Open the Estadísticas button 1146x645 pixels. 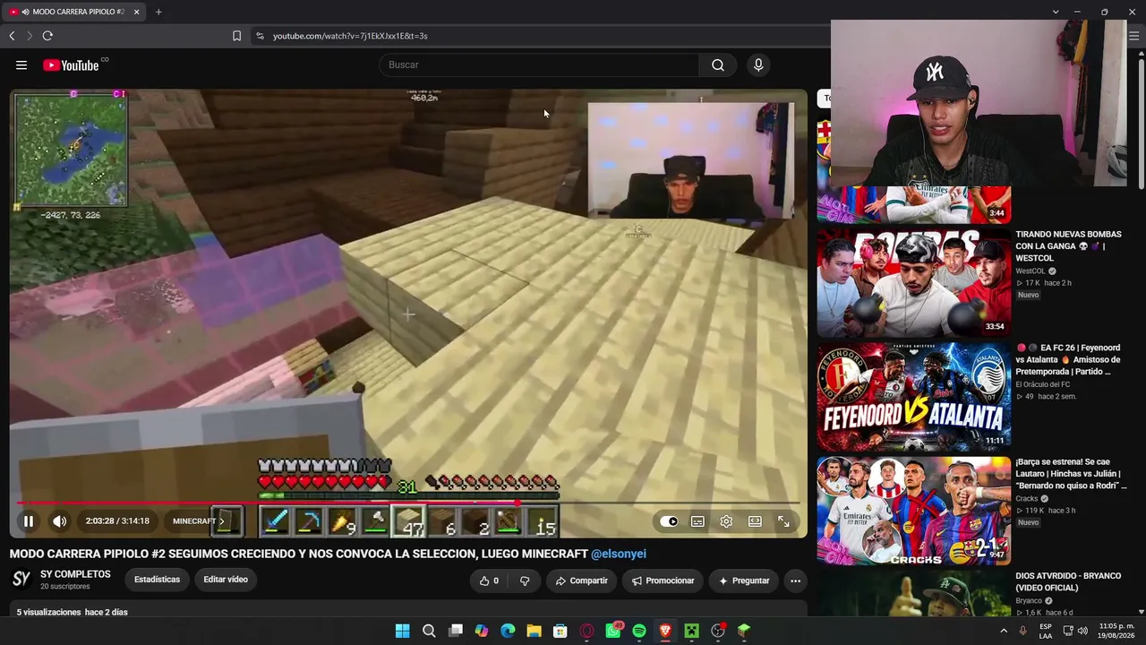tap(157, 580)
